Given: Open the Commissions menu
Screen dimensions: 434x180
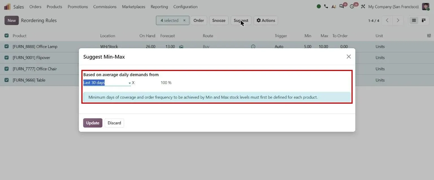Looking at the screenshot, I should (x=105, y=6).
